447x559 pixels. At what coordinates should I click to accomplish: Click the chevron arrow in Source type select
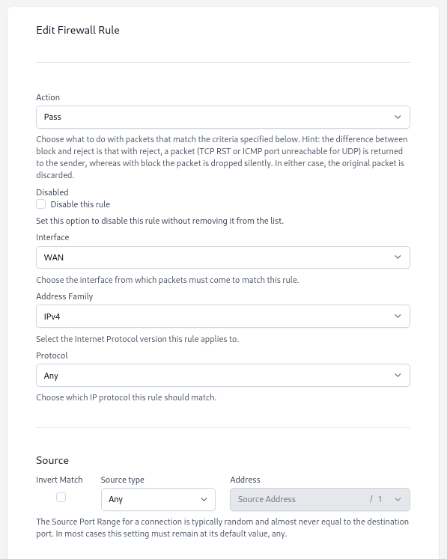click(x=204, y=499)
